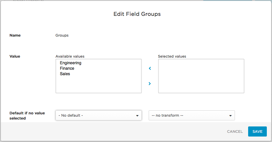Click empty area of Available values box
Screen dimensions: 272x142
coord(98,85)
